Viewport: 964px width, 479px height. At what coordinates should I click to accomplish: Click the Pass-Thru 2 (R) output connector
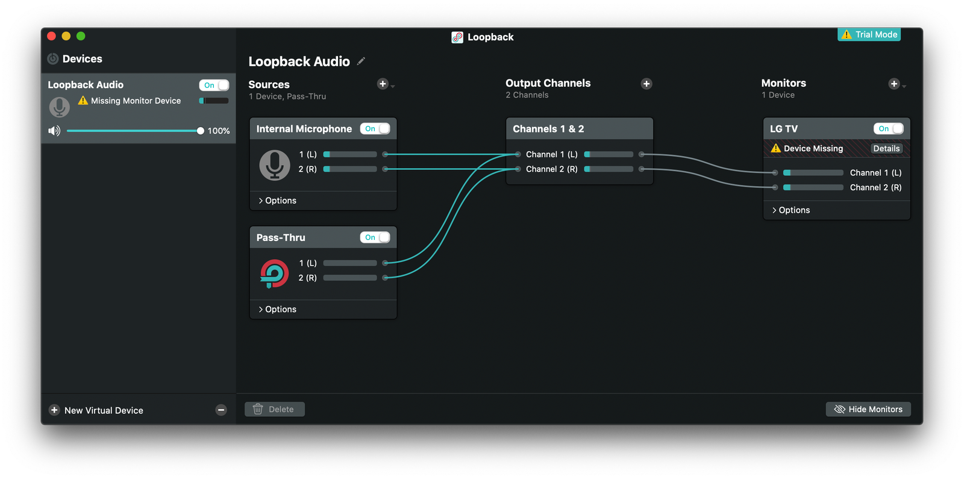385,278
